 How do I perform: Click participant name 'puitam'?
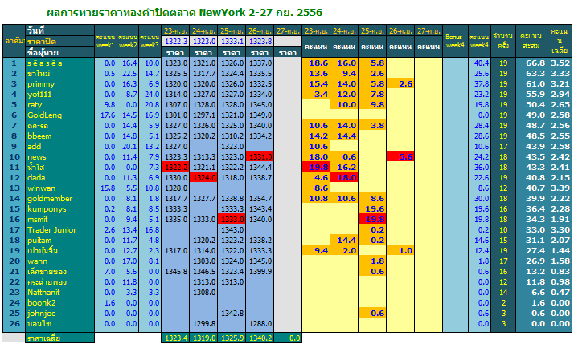(39, 241)
